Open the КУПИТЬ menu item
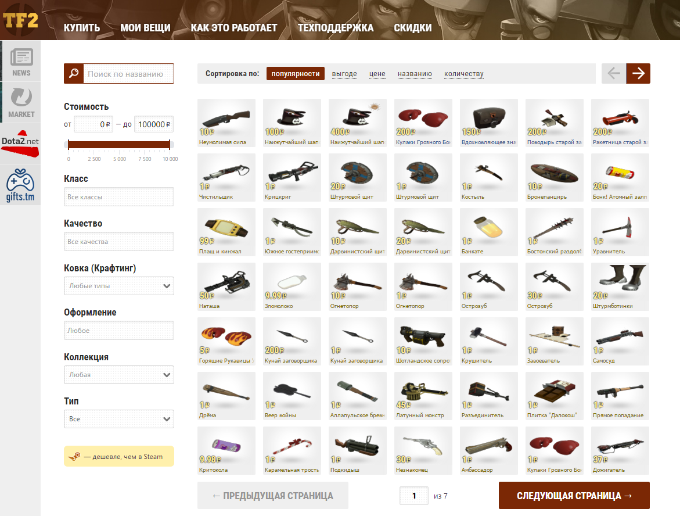This screenshot has height=516, width=680. (x=82, y=28)
